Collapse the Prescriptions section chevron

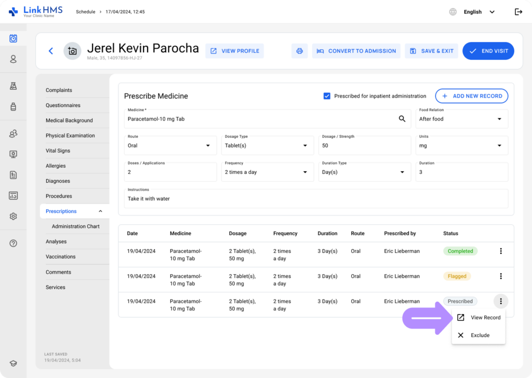100,211
